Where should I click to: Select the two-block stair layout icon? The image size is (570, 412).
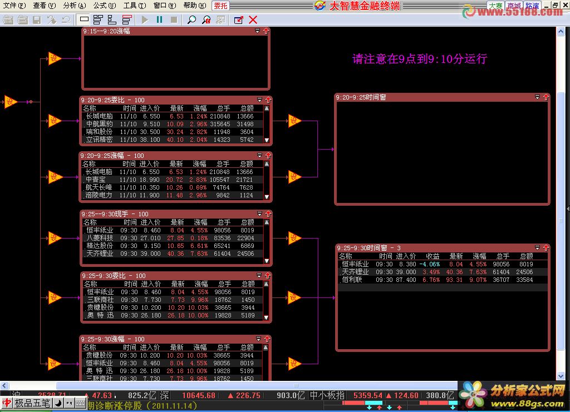click(112, 19)
